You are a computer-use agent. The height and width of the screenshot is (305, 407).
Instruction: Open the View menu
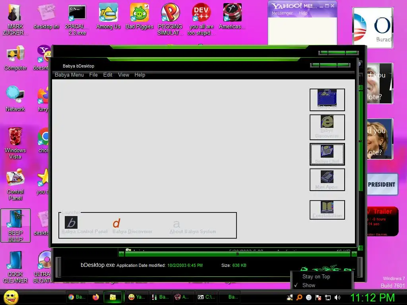124,75
